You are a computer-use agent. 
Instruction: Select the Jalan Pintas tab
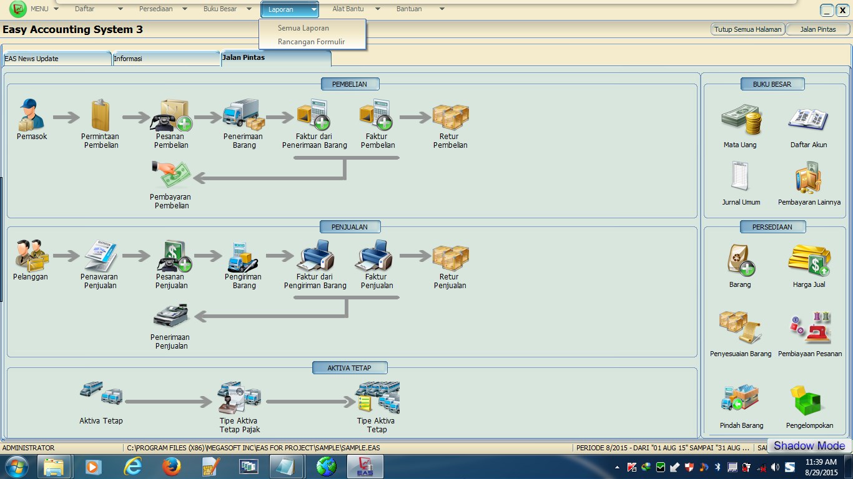coord(276,58)
